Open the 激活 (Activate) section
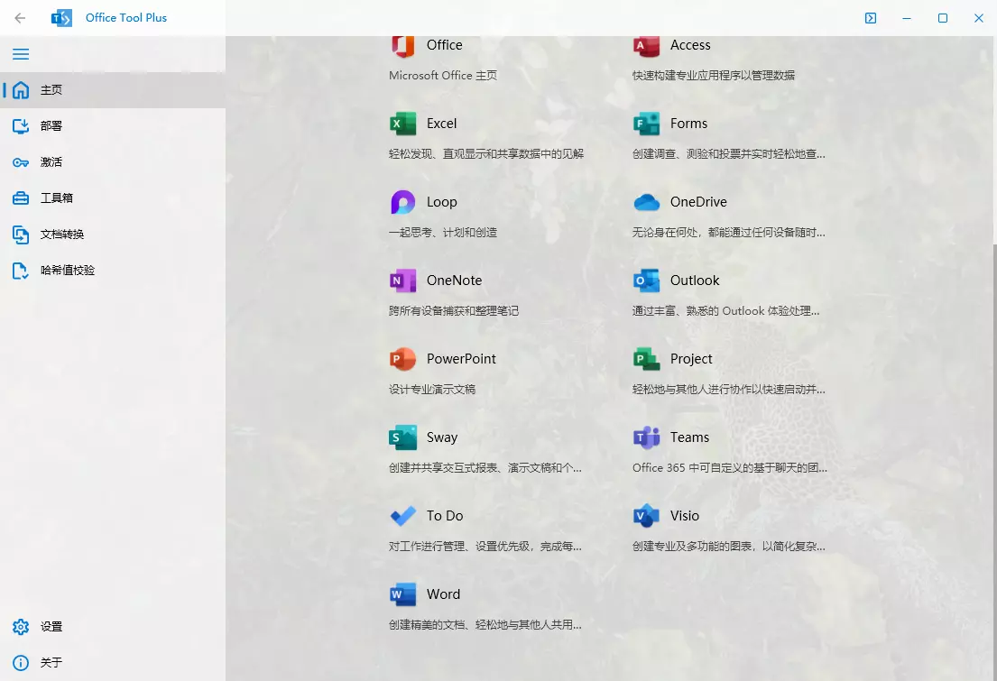The width and height of the screenshot is (997, 681). pos(51,162)
